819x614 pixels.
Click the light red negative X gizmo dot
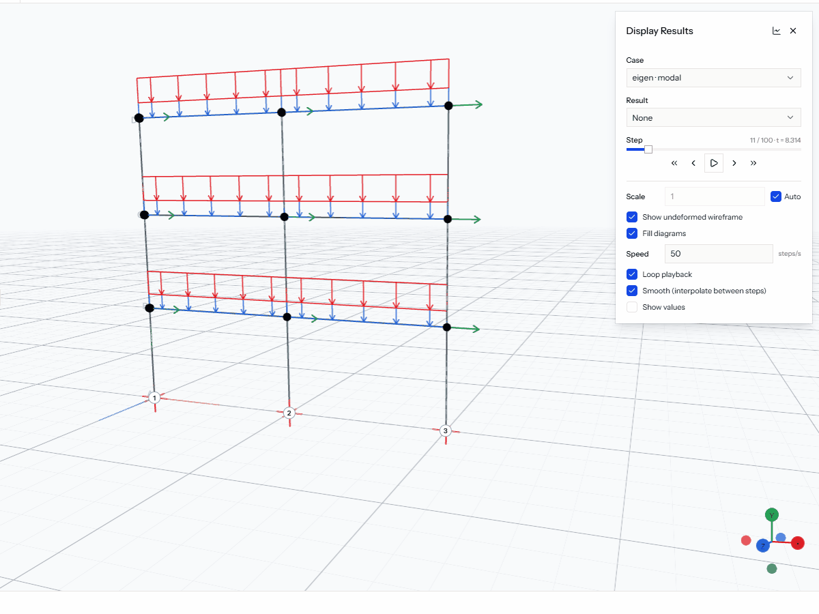coord(746,540)
